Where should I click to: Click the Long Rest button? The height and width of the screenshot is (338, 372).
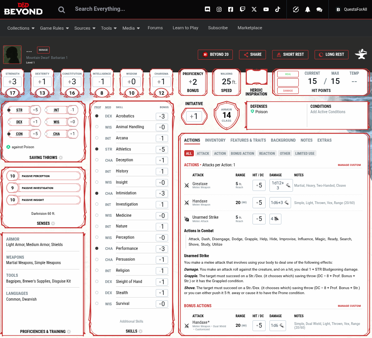pyautogui.click(x=332, y=55)
